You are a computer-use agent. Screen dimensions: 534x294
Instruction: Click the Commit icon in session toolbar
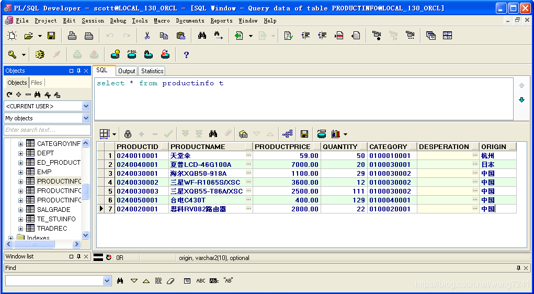click(x=77, y=54)
